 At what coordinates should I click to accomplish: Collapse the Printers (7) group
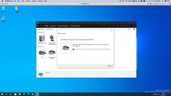37,47
